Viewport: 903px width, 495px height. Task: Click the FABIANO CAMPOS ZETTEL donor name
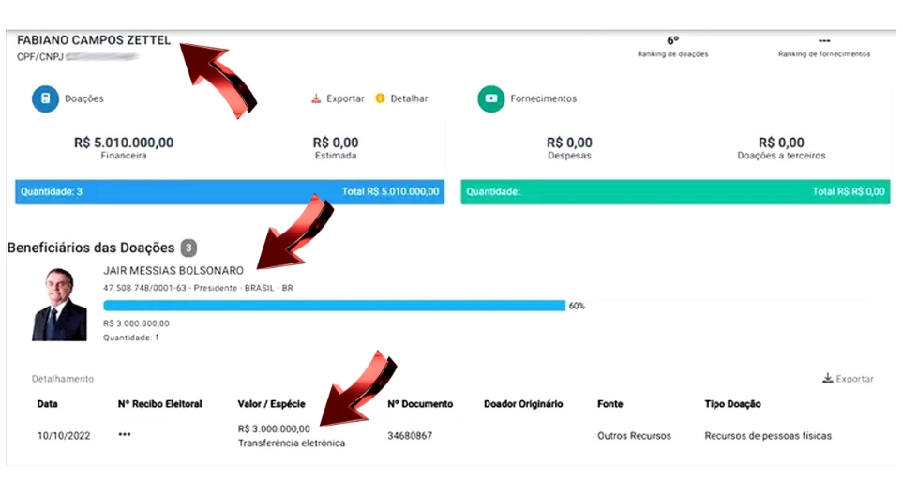coord(94,40)
